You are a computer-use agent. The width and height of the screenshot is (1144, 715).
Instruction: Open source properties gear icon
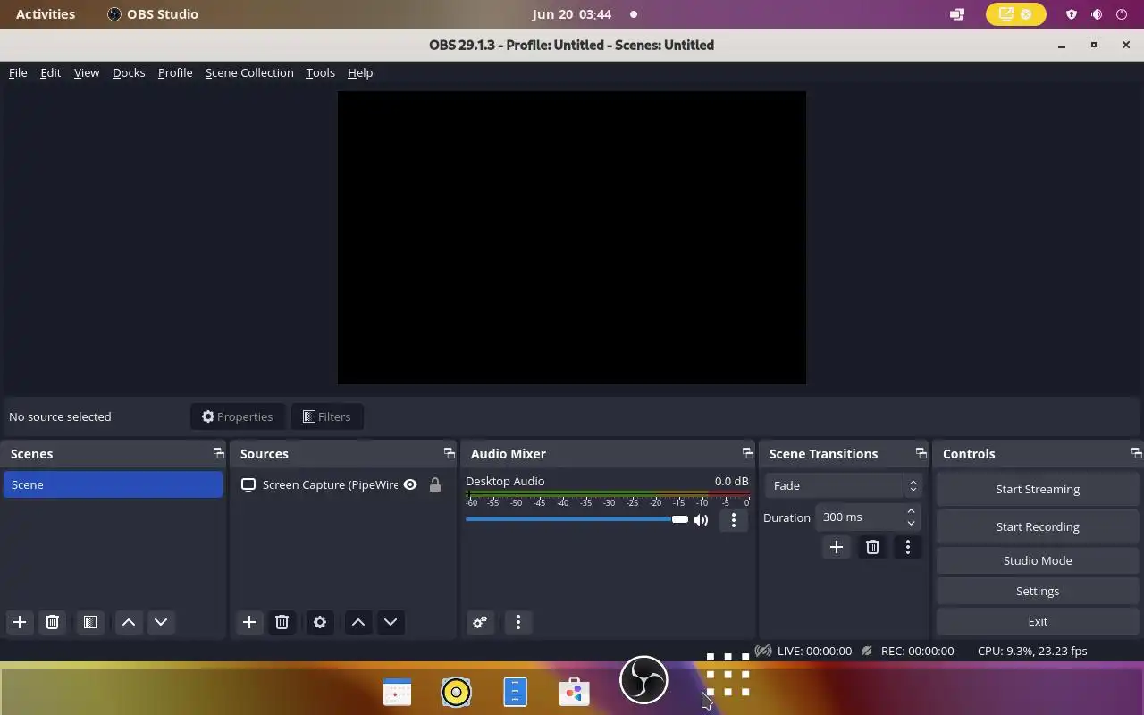(x=320, y=622)
